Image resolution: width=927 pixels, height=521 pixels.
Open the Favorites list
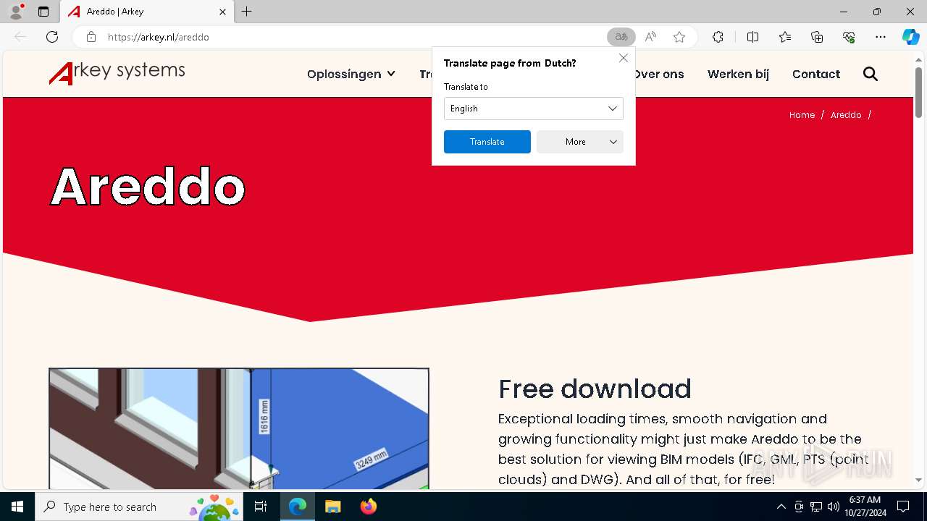point(785,37)
